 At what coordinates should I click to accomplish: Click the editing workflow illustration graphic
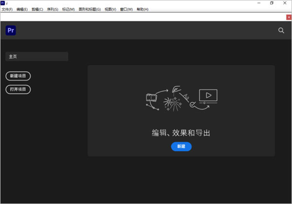pyautogui.click(x=181, y=100)
